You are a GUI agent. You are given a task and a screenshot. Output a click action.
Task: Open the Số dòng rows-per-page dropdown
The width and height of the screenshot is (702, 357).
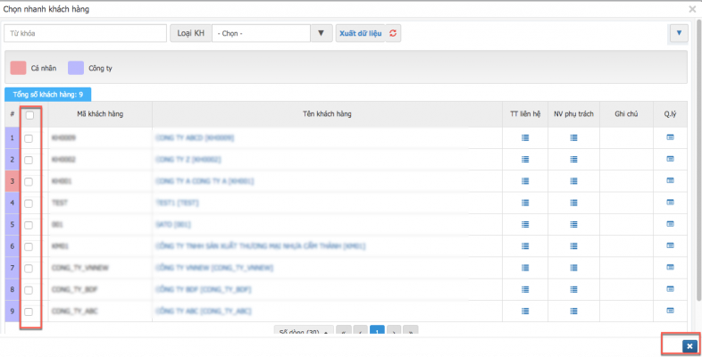tap(304, 332)
